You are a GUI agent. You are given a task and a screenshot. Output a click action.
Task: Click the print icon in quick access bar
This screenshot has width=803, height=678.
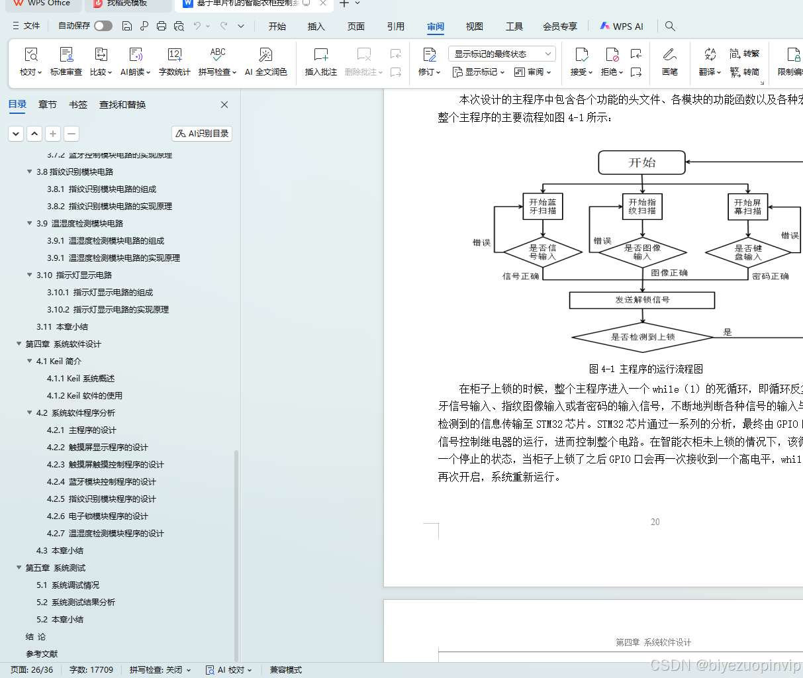tap(162, 26)
